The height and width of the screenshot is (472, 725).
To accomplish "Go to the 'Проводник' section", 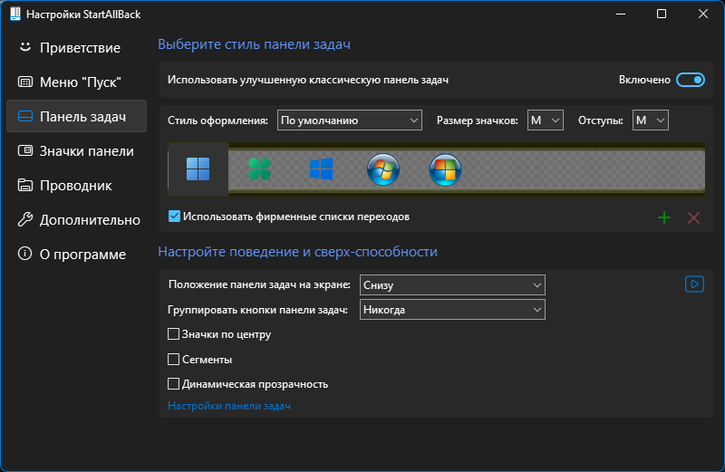I will pos(77,186).
